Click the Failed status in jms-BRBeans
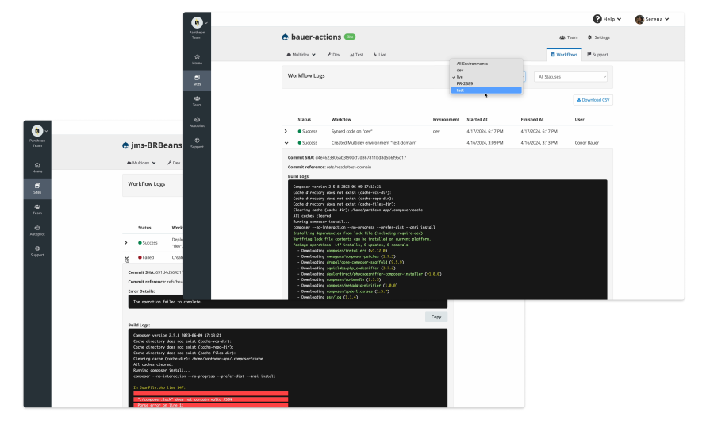 pyautogui.click(x=146, y=258)
